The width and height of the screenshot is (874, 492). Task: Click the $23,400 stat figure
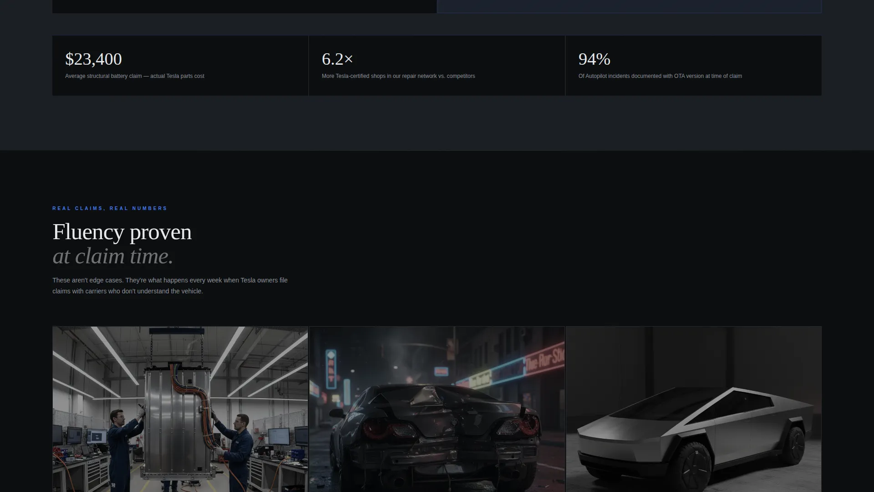tap(93, 59)
